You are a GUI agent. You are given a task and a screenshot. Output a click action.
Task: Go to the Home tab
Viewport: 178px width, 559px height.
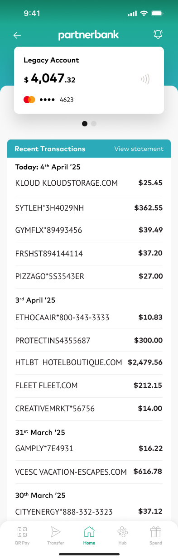(89, 535)
